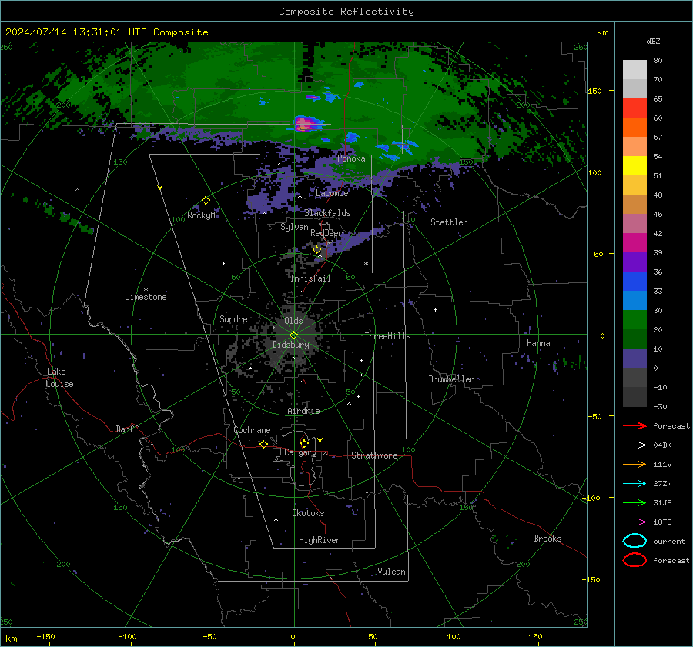Click the cyan 27ZW arrow in legend

[634, 484]
